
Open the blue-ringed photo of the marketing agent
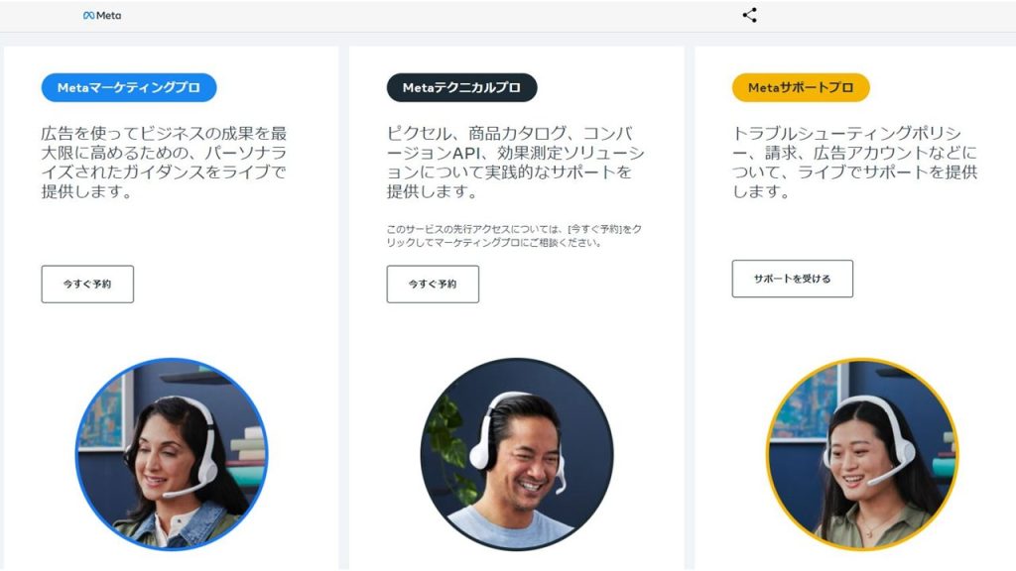click(x=172, y=454)
